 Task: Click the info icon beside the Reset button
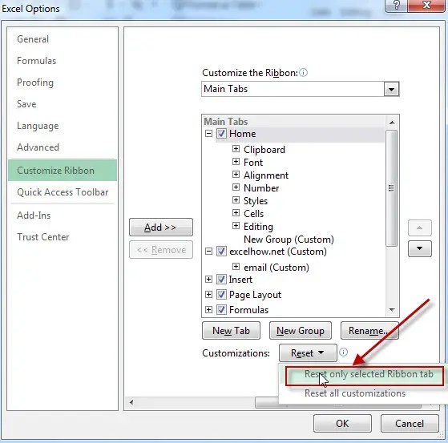tap(343, 352)
